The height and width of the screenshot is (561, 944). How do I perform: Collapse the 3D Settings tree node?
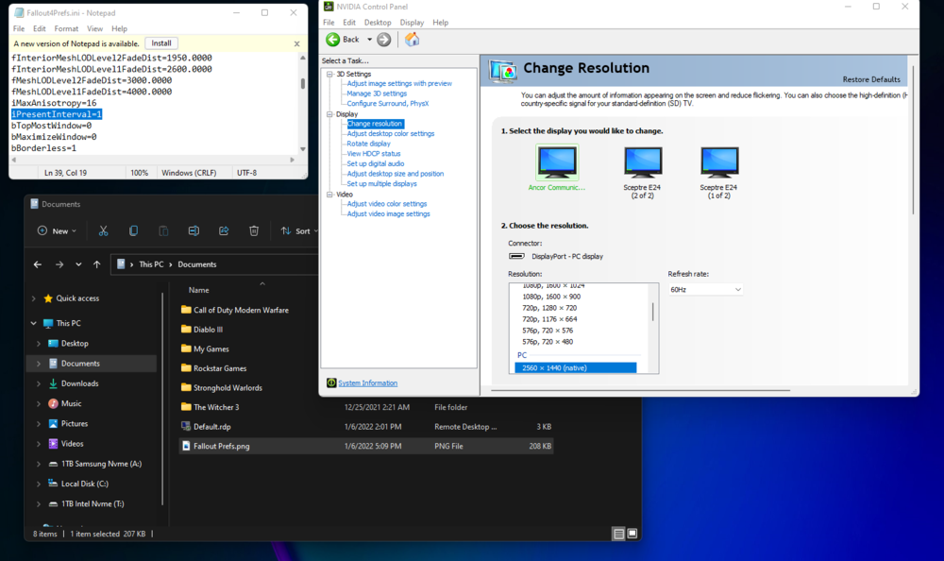tap(330, 74)
